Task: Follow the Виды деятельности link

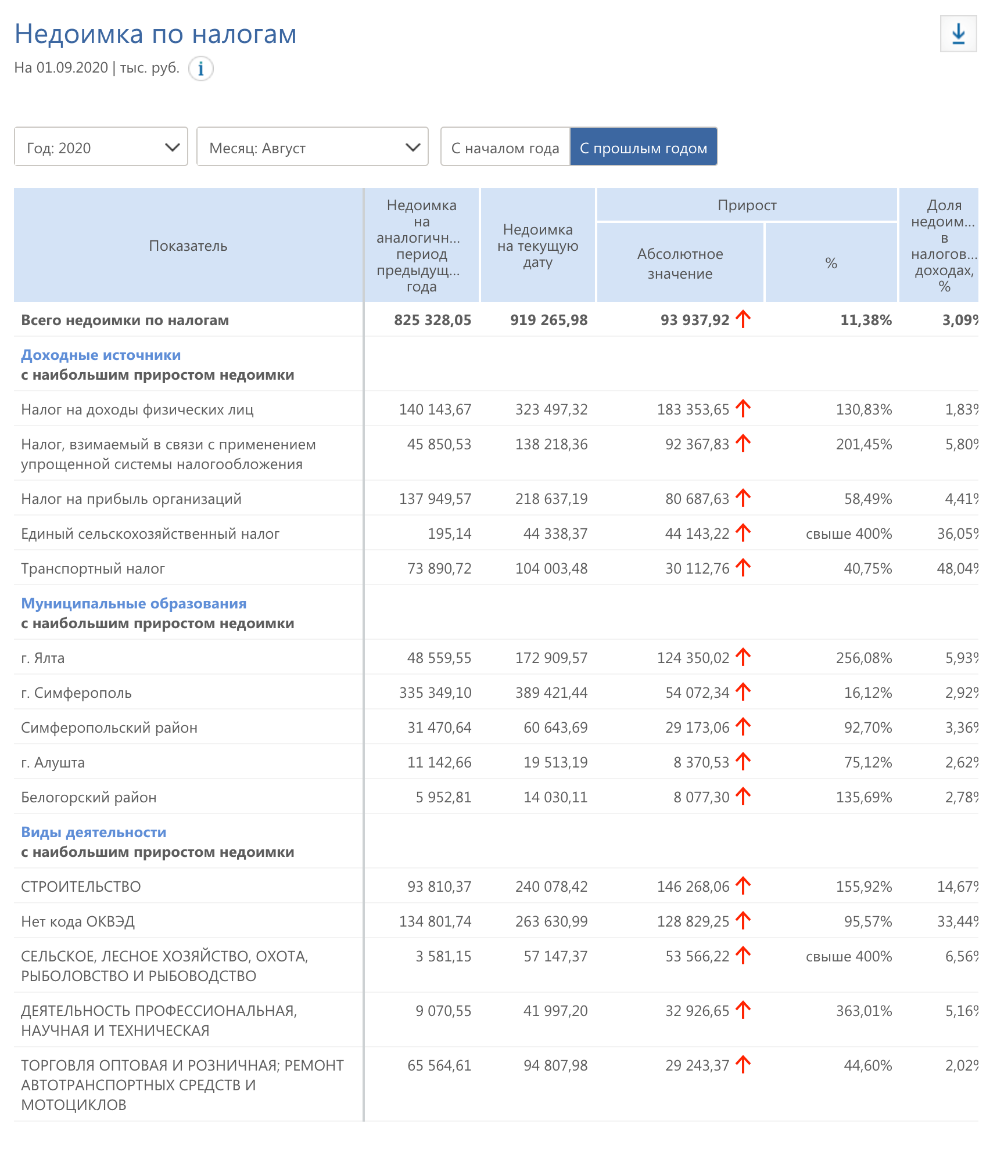Action: [94, 832]
